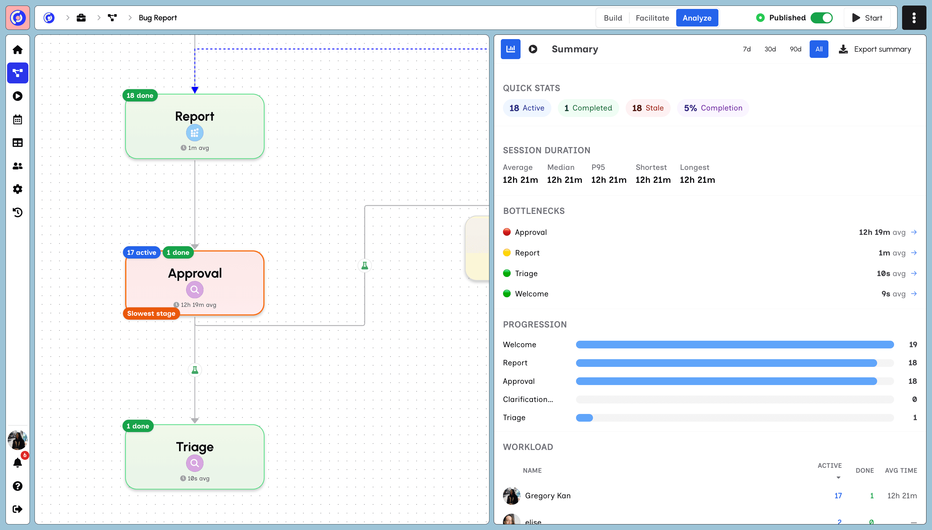Select the bar chart summary view icon
This screenshot has height=530, width=932.
510,49
